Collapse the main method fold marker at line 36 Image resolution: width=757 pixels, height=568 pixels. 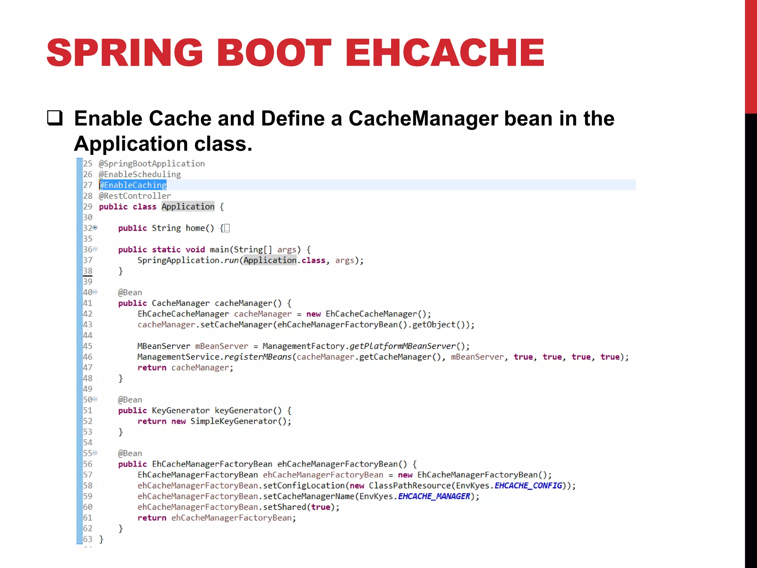pos(95,249)
